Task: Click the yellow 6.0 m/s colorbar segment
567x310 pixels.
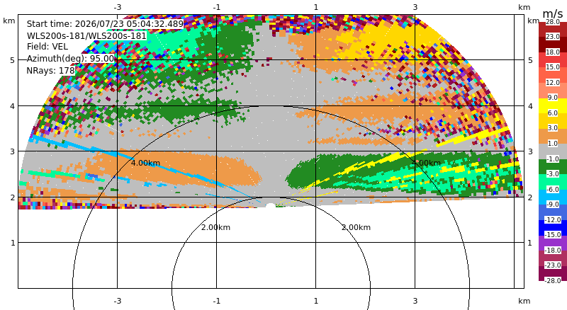Action: coord(553,105)
